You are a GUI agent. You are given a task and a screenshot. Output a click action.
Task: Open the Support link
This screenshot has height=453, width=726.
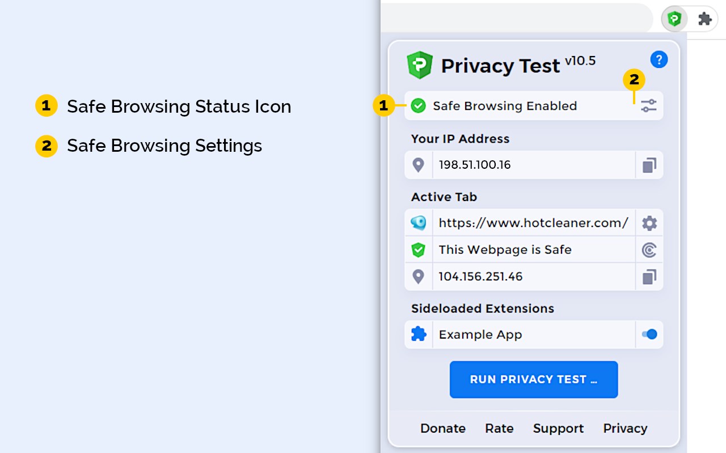(x=558, y=429)
